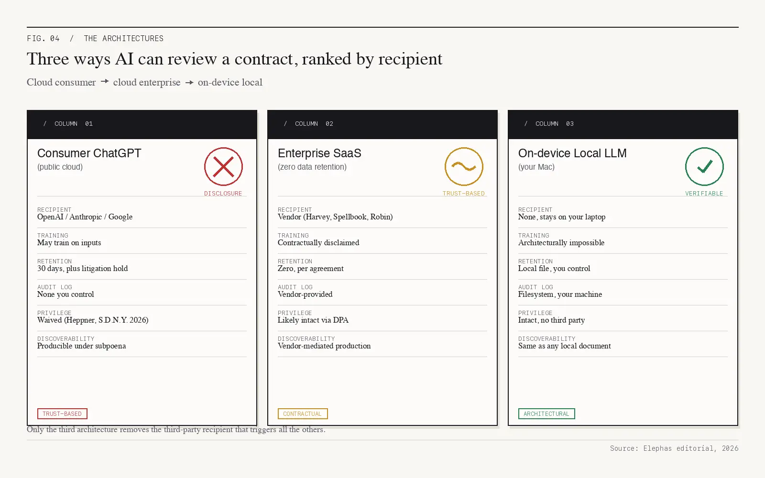765x478 pixels.
Task: Click the caption about the third architecture
Action: (x=176, y=430)
